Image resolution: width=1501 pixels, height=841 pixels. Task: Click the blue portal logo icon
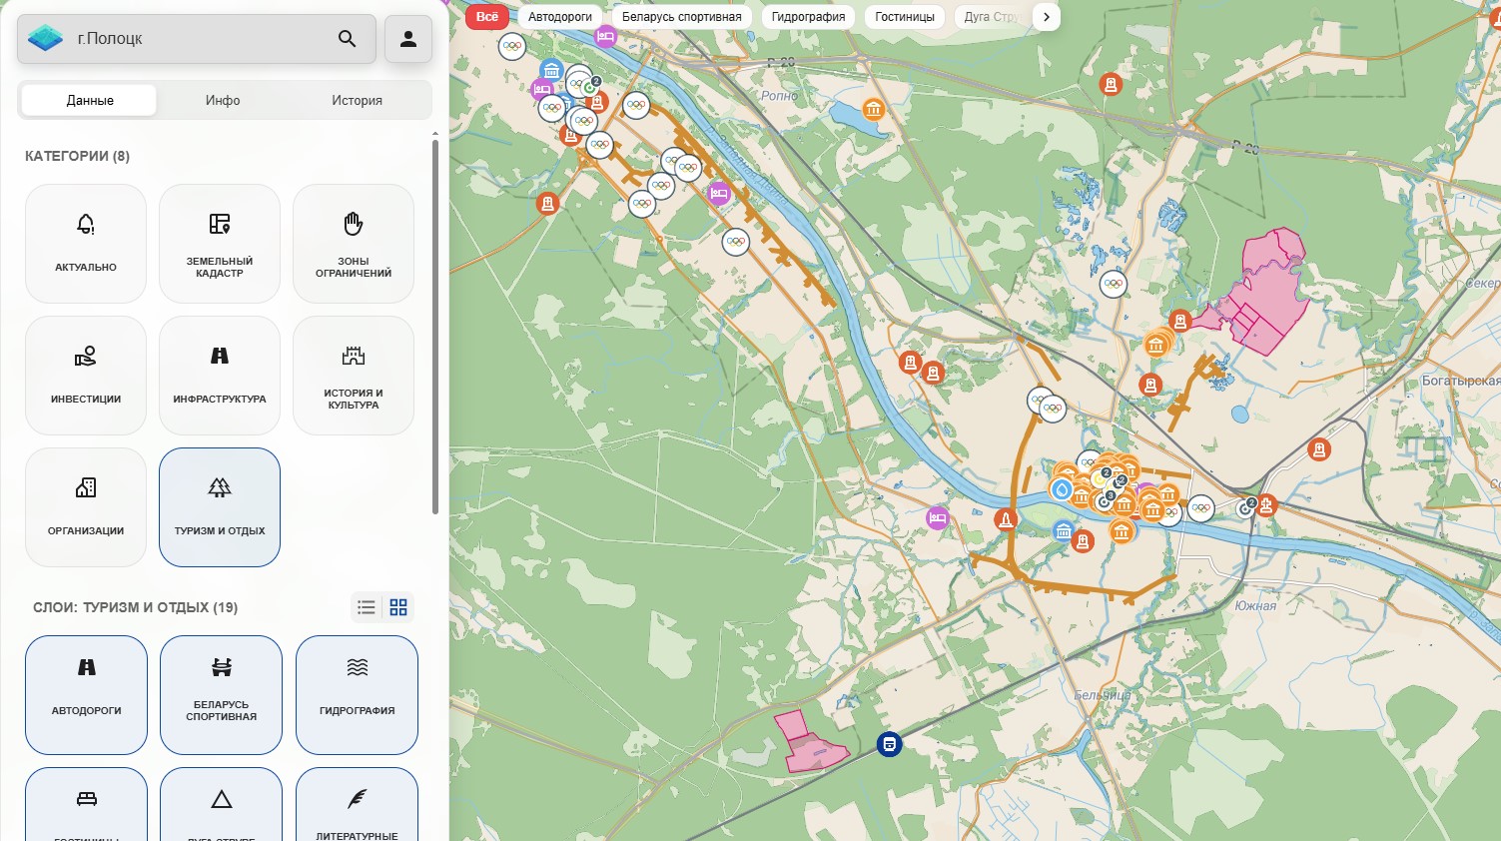click(45, 39)
